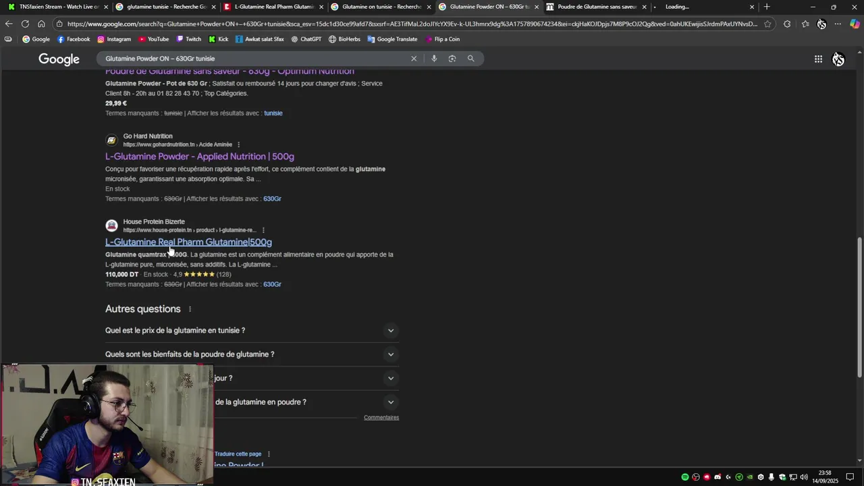Clear the Google search box with X
Viewport: 864px width, 486px height.
(x=414, y=59)
